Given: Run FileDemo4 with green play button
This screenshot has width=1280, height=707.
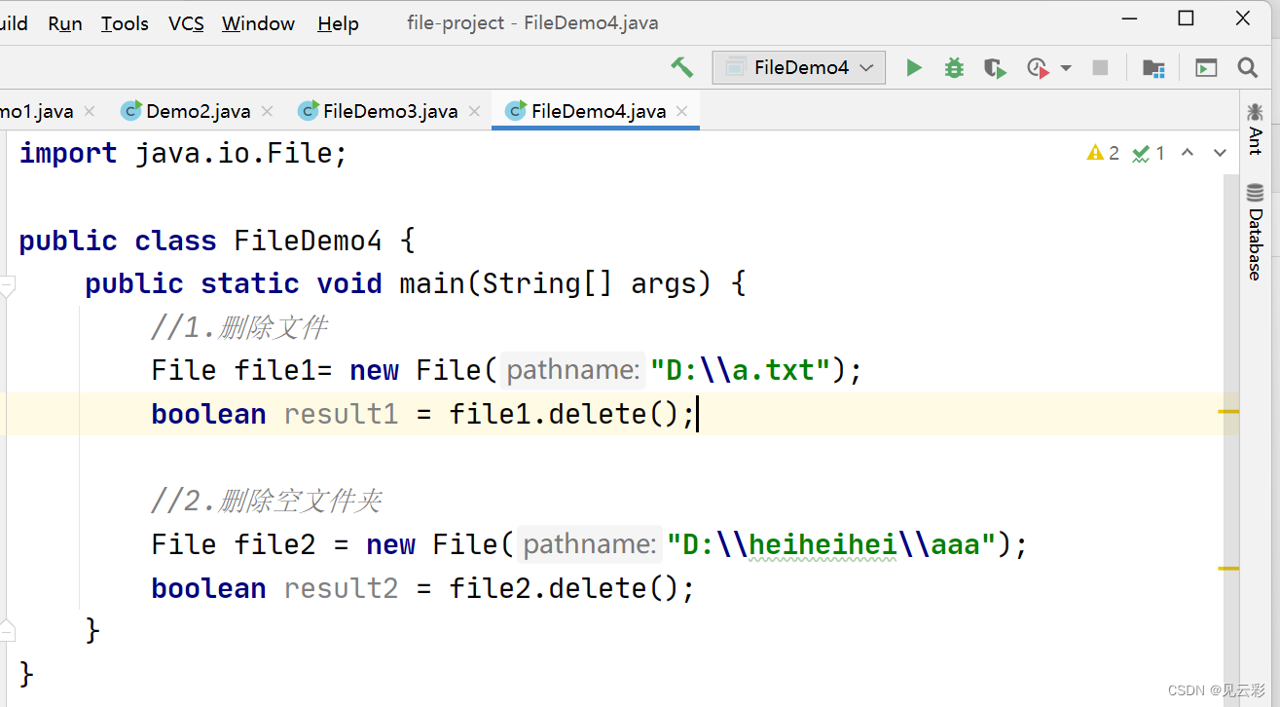Looking at the screenshot, I should (x=913, y=67).
